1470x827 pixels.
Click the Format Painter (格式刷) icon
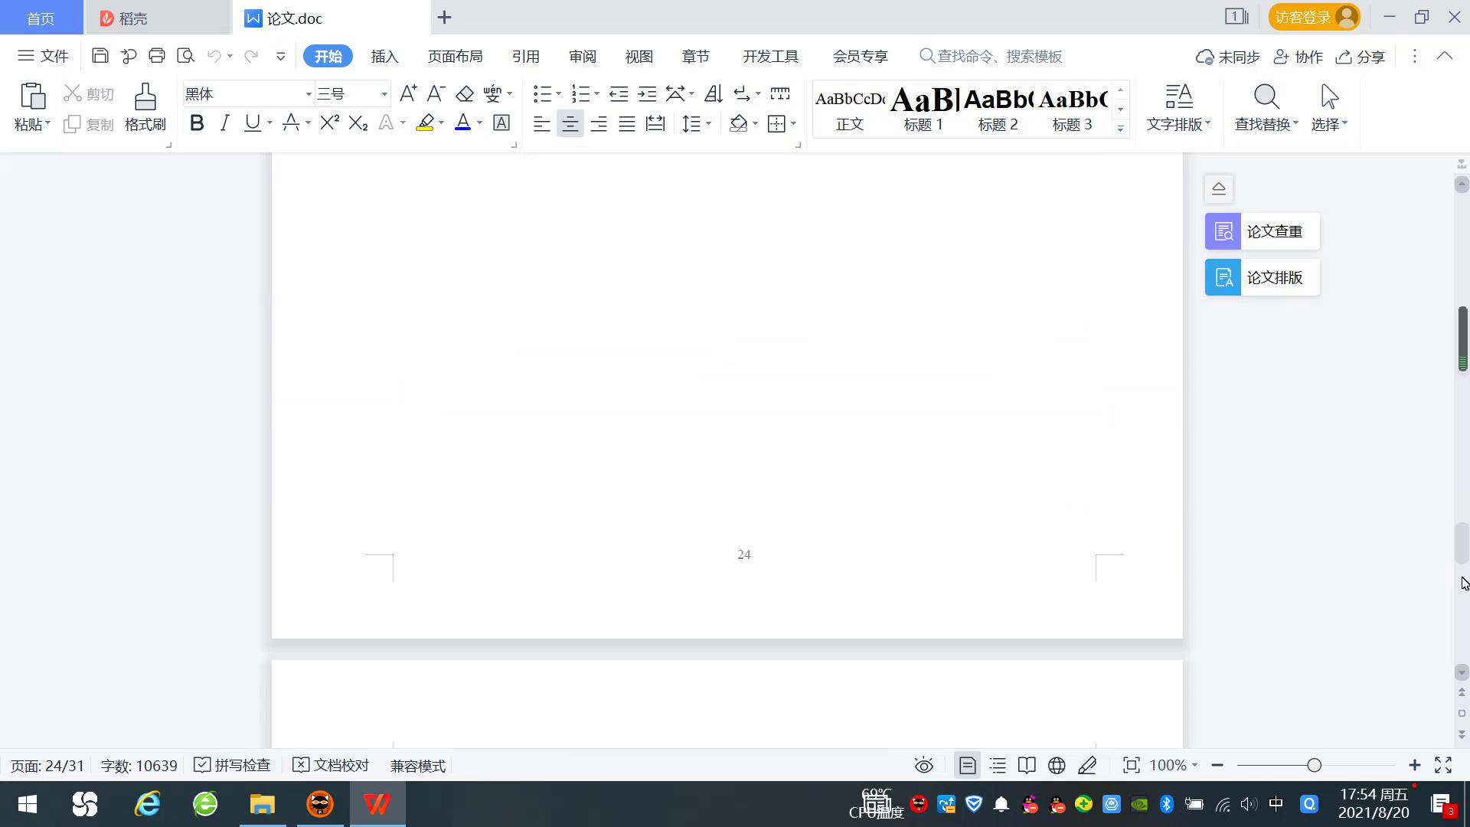tap(145, 98)
